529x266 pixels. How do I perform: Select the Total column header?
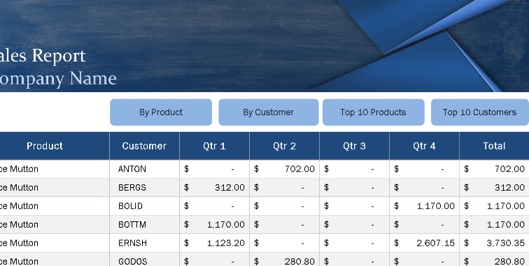point(494,146)
